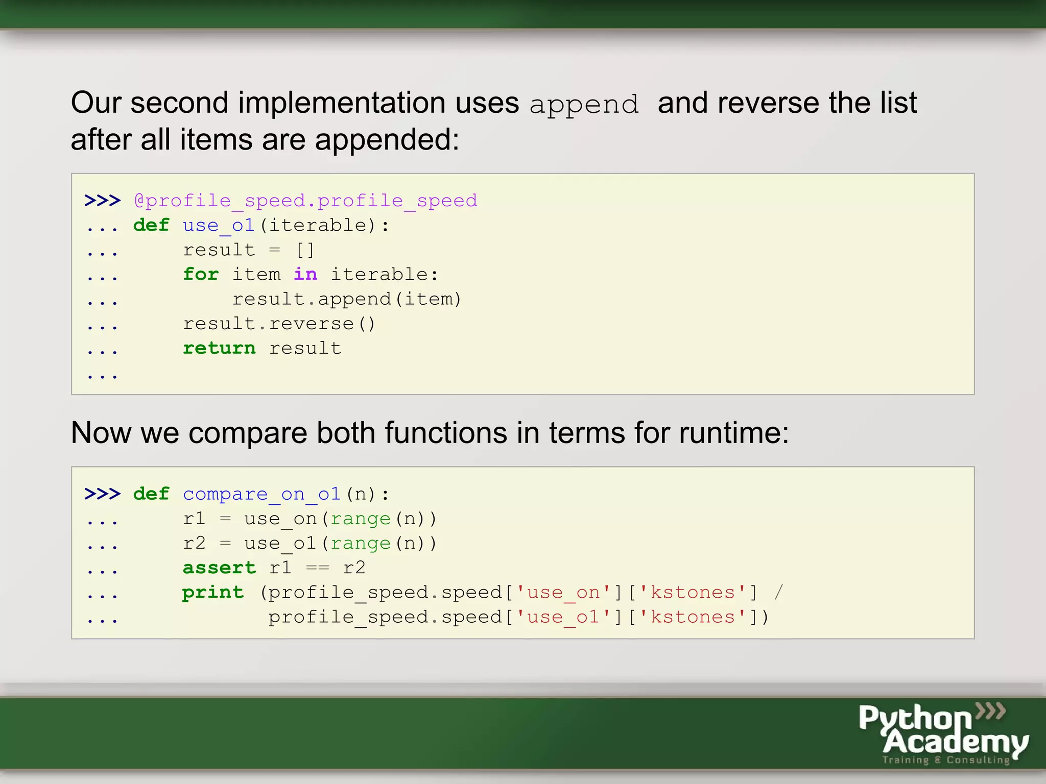This screenshot has height=784, width=1046.
Task: Click the 'r1 = use_on(range(n))' line
Action: (310, 519)
